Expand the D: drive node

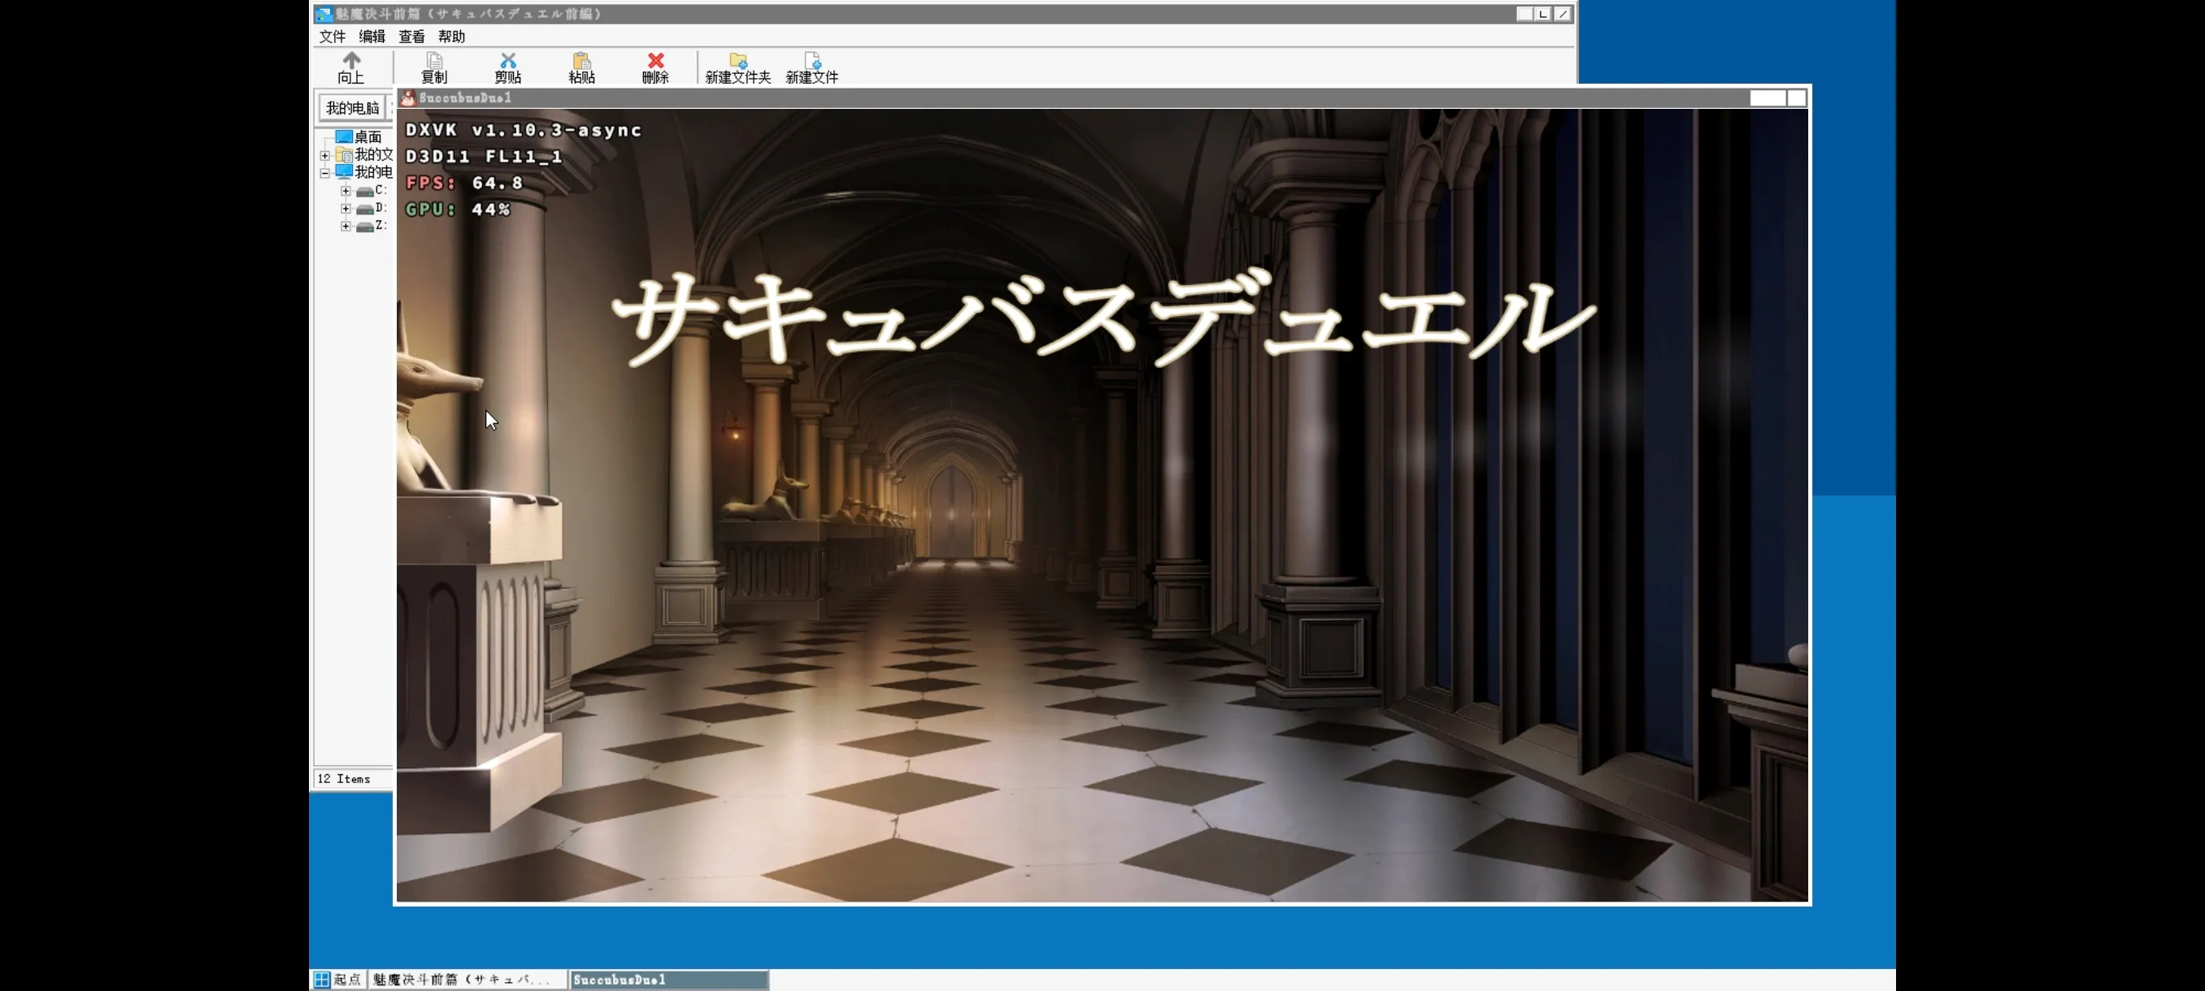(346, 209)
